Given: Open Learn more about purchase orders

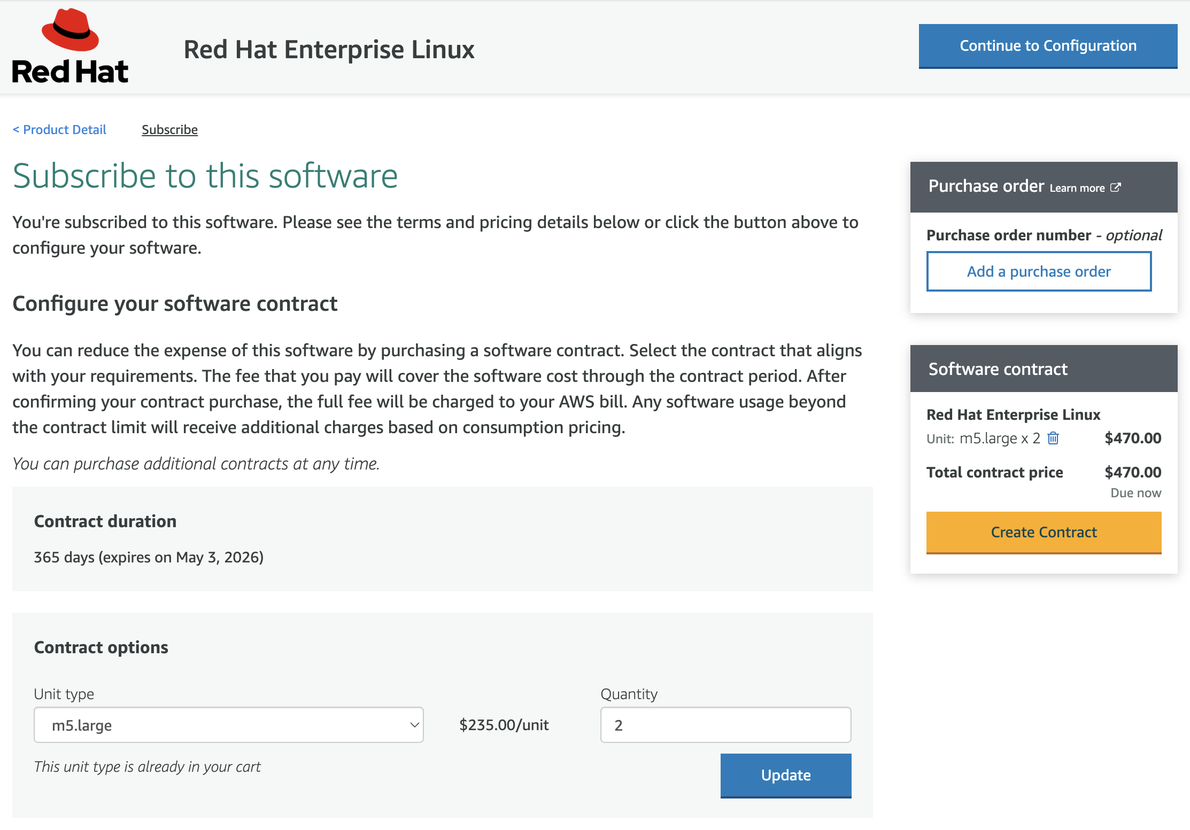Looking at the screenshot, I should [x=1077, y=188].
